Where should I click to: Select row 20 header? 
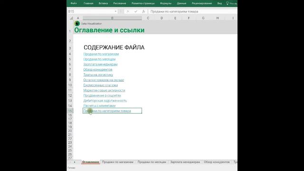point(70,131)
